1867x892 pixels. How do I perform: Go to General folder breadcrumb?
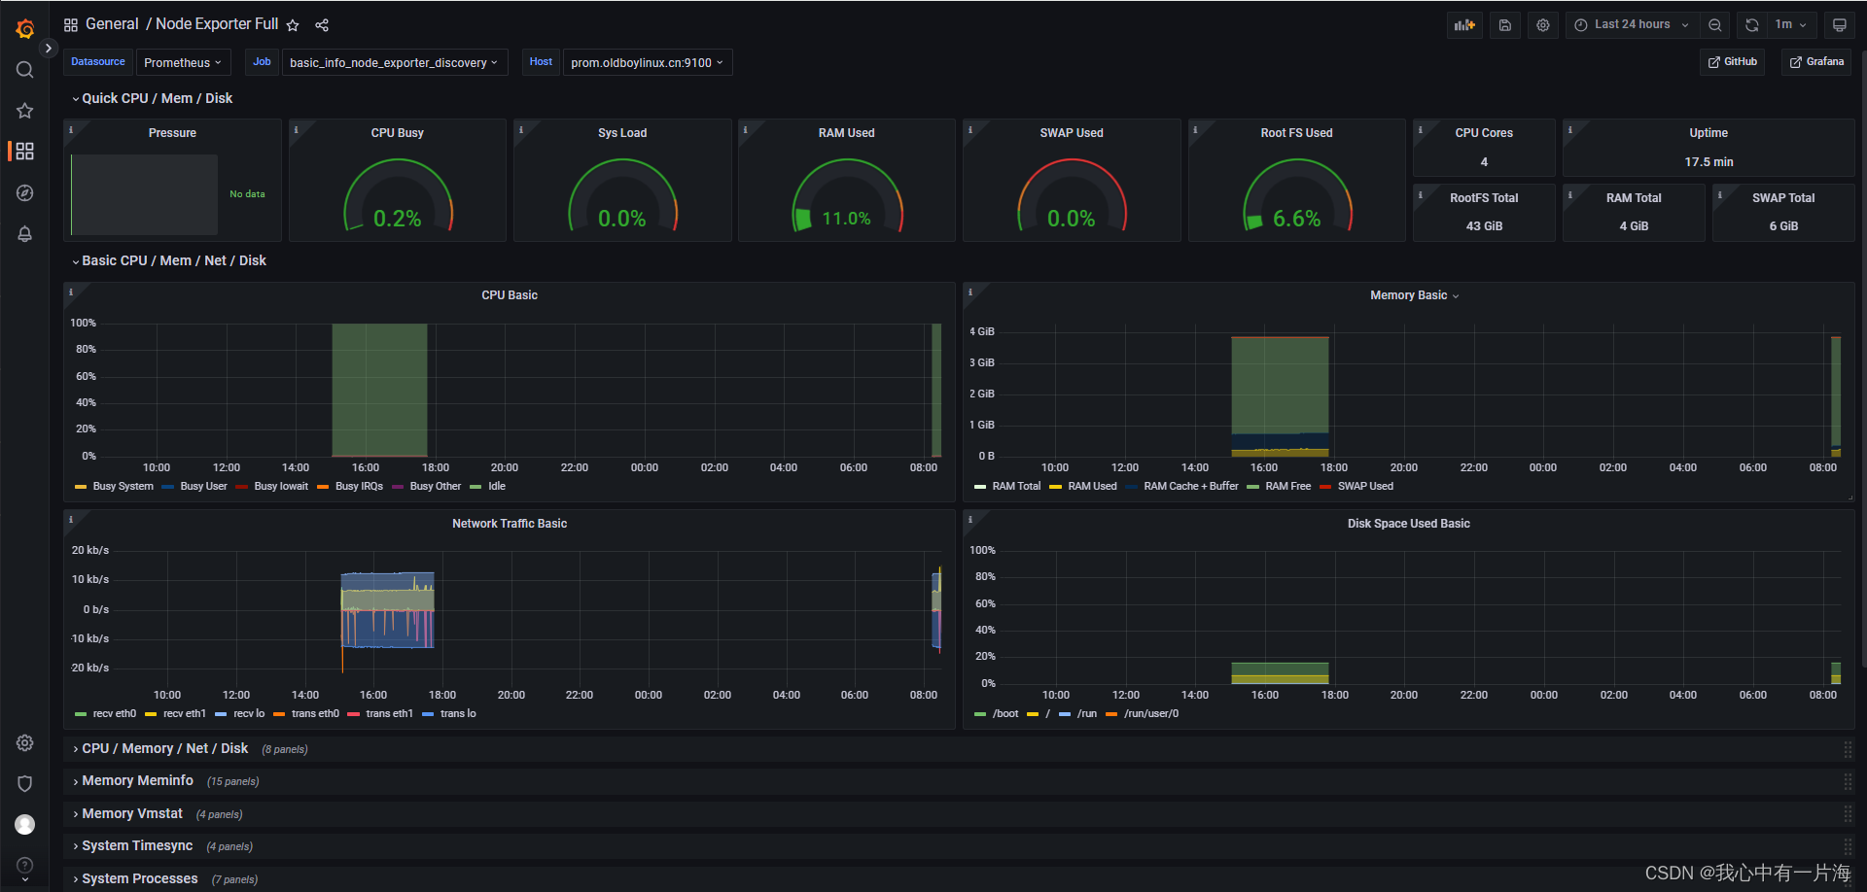point(112,24)
